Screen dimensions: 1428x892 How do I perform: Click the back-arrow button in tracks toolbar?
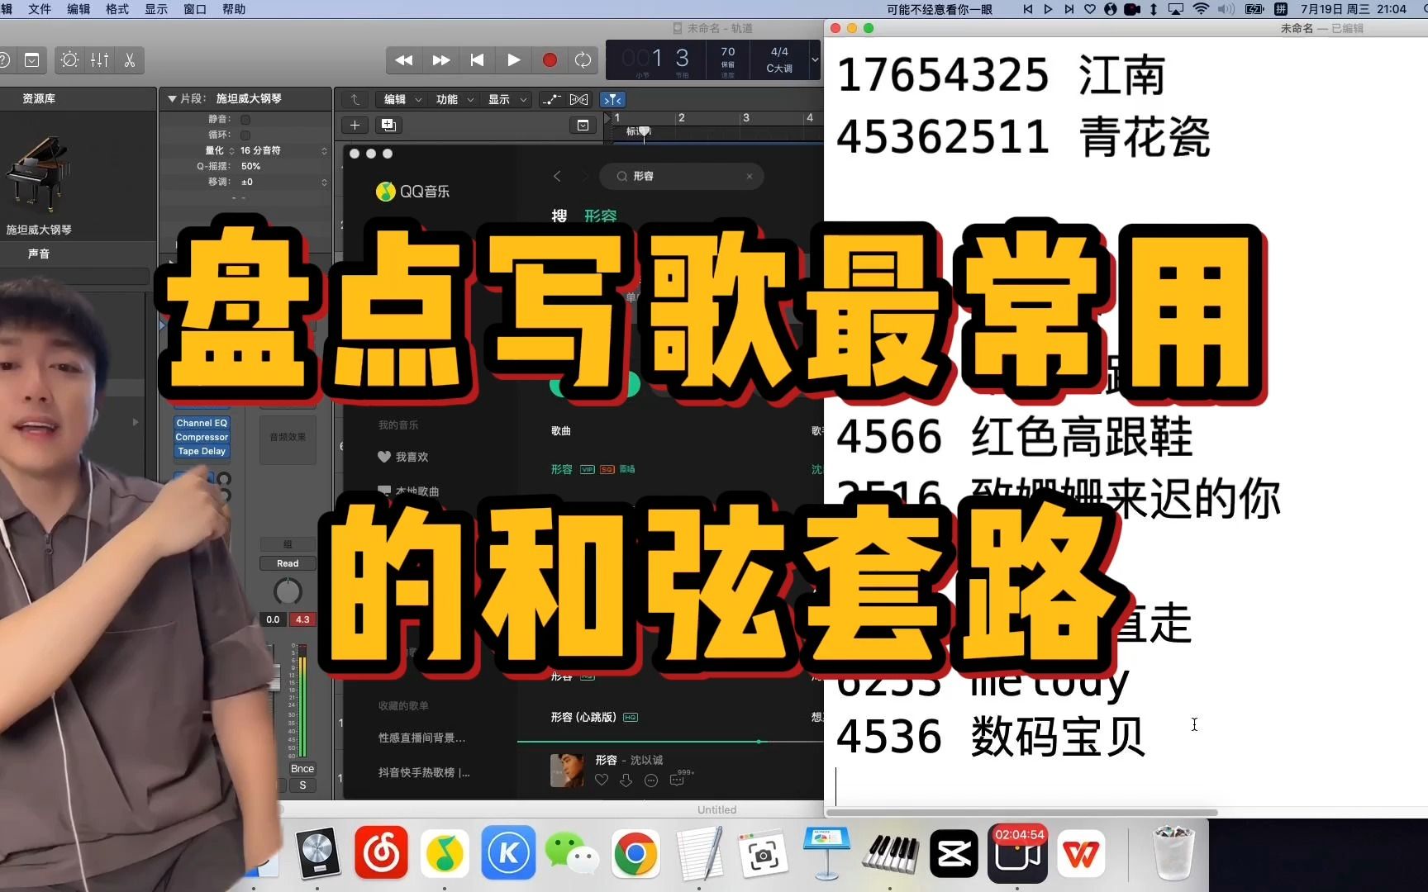pyautogui.click(x=355, y=99)
